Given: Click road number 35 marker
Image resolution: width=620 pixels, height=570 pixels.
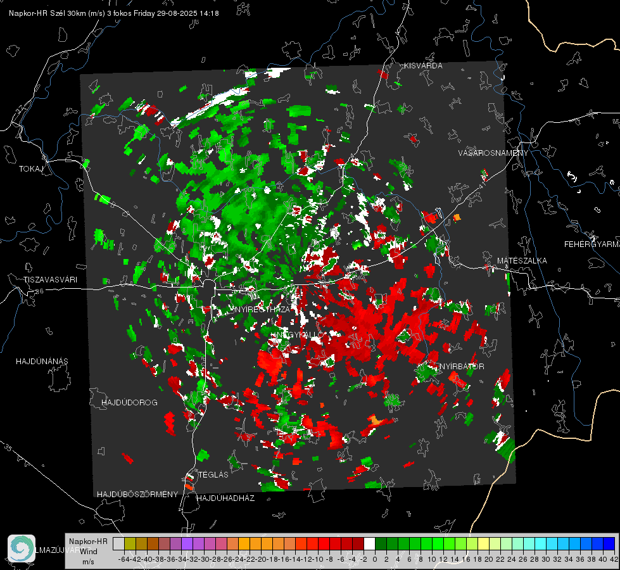Looking at the screenshot, I should pyautogui.click(x=8, y=448).
